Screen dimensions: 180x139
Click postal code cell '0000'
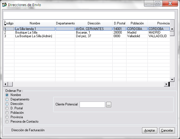(120, 36)
